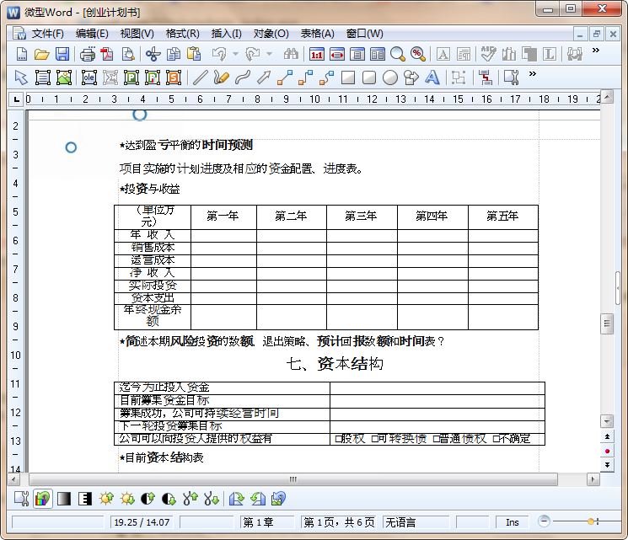Open the 格式(R) menu
The image size is (628, 540).
(183, 34)
